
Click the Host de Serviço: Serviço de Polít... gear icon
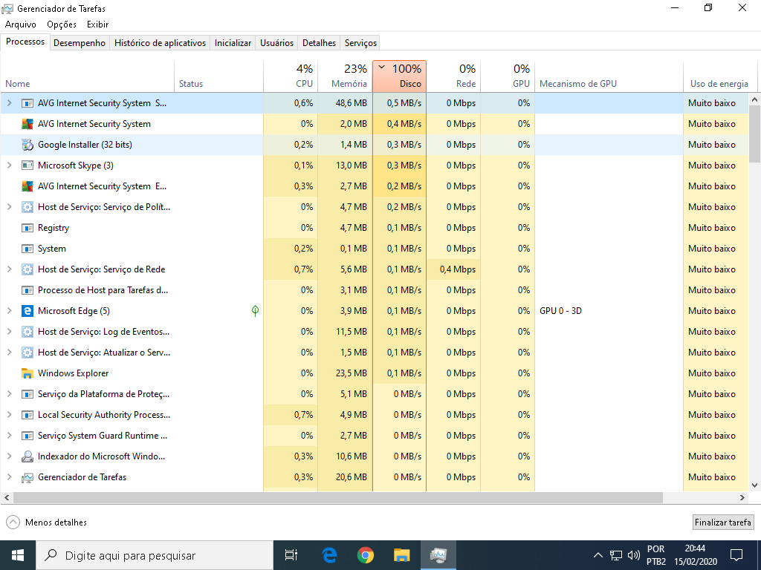point(27,208)
